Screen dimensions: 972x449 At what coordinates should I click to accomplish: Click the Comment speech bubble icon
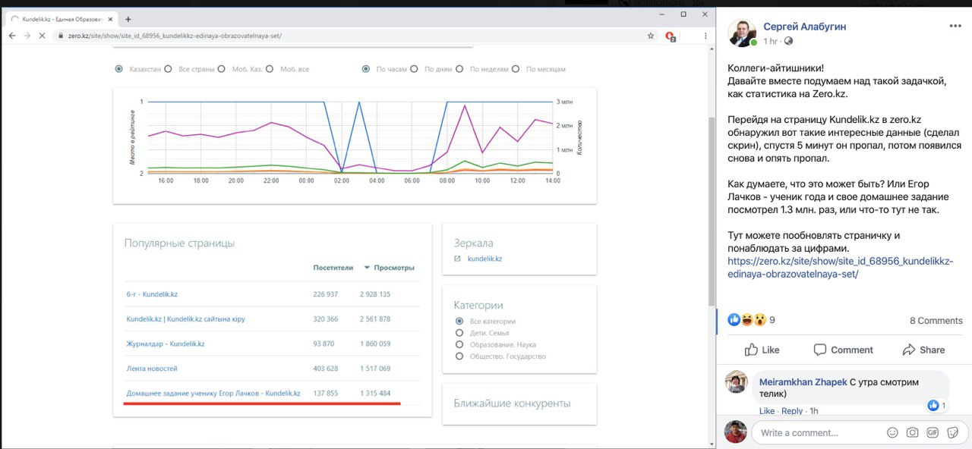[x=819, y=350]
